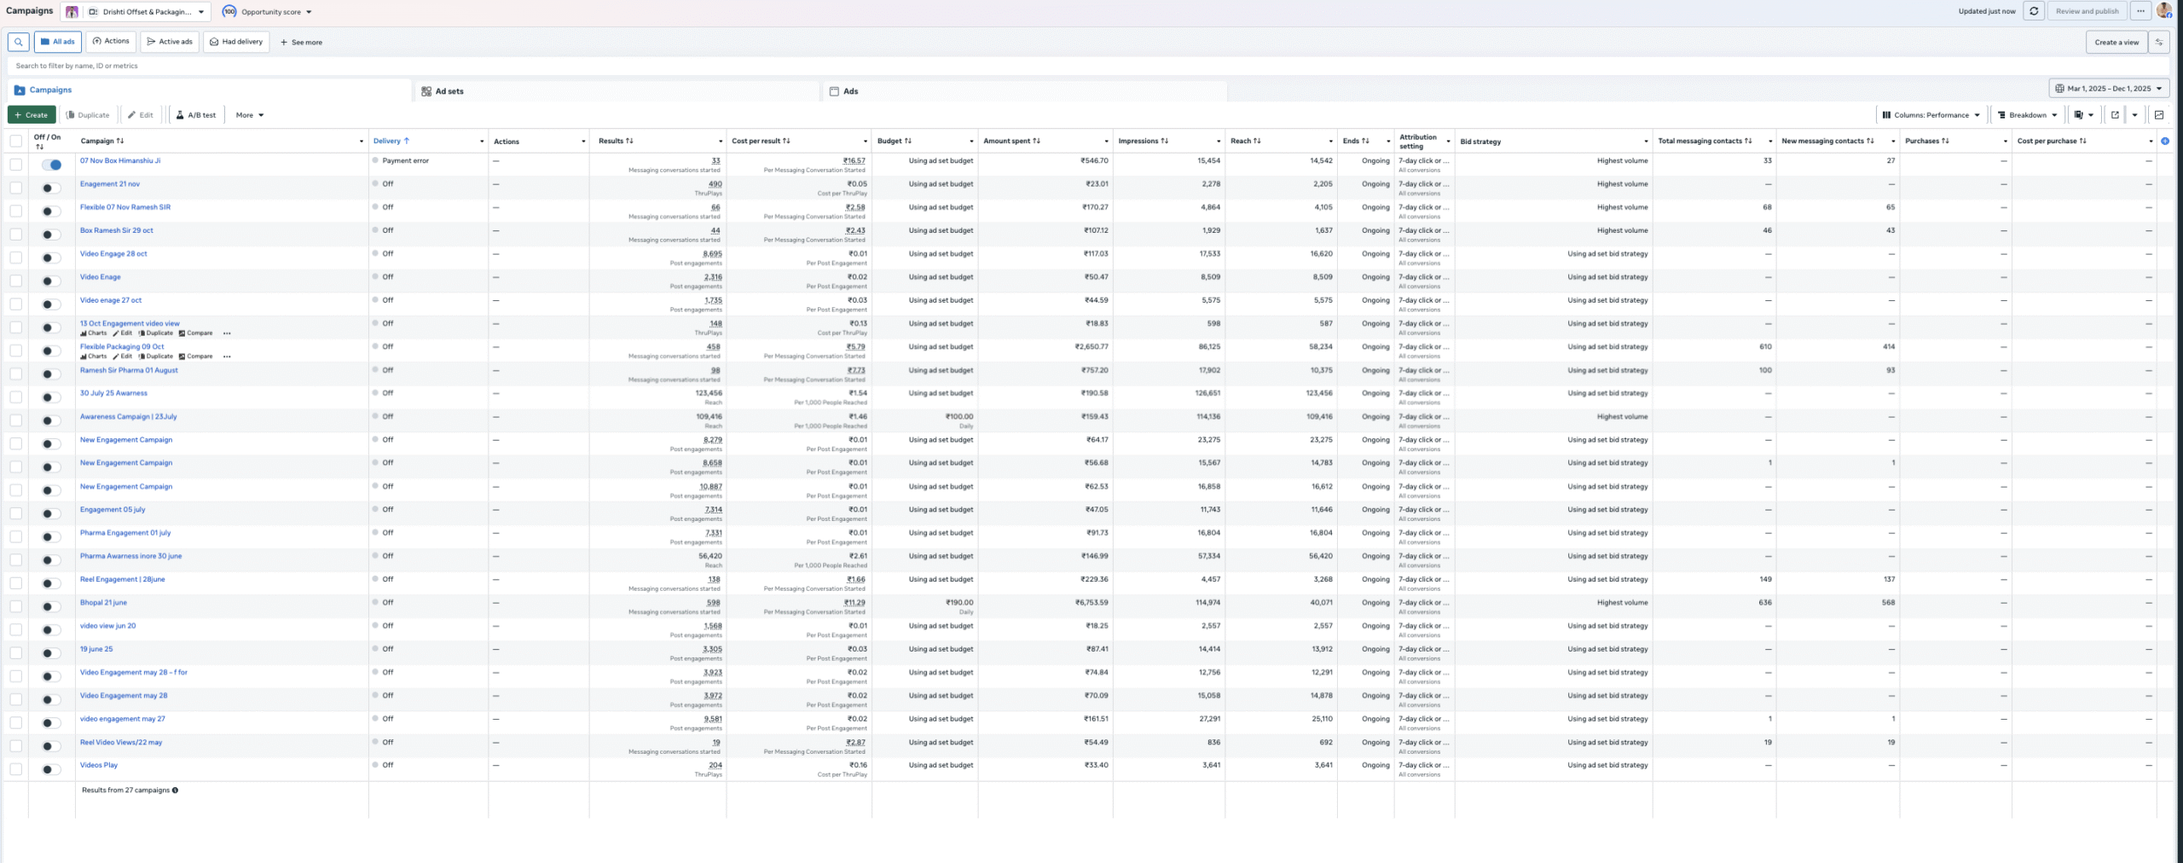Open the date range Mar 1 – Dec 1 picker
Viewport: 2183px width, 863px height.
[x=2108, y=89]
